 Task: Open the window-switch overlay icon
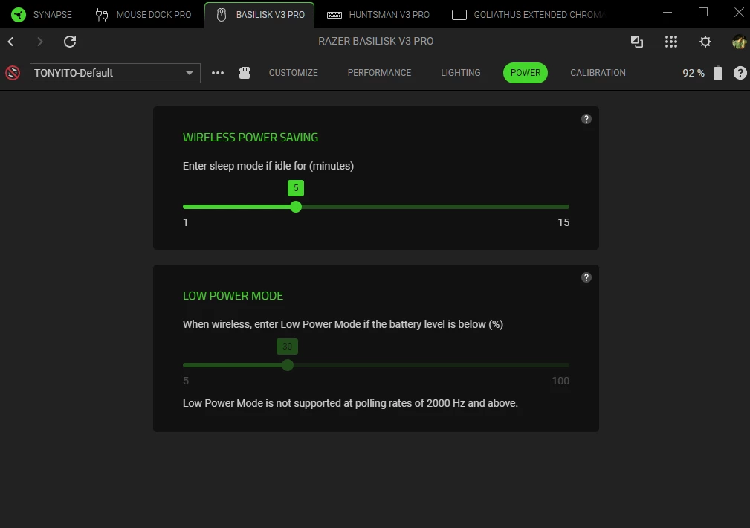[636, 42]
